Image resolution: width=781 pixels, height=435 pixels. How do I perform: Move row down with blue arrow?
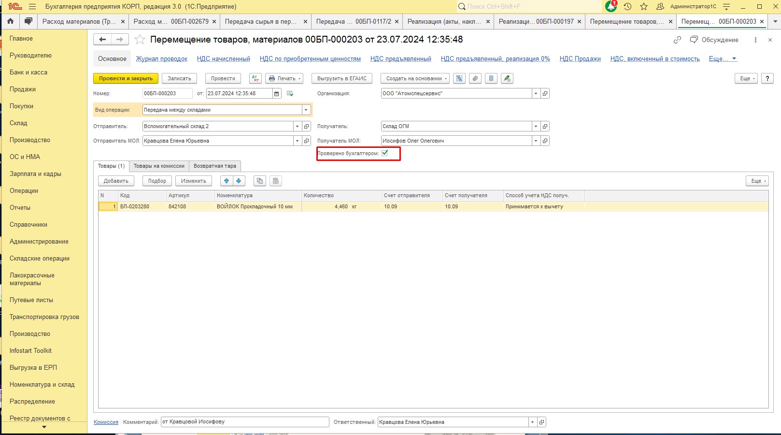239,181
